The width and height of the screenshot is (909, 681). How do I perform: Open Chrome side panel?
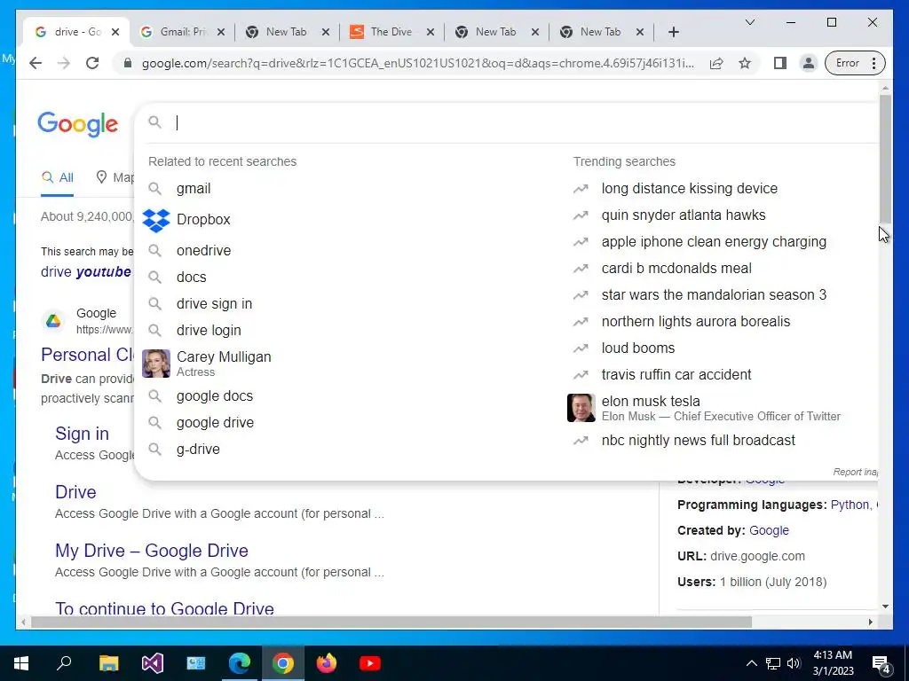[780, 63]
